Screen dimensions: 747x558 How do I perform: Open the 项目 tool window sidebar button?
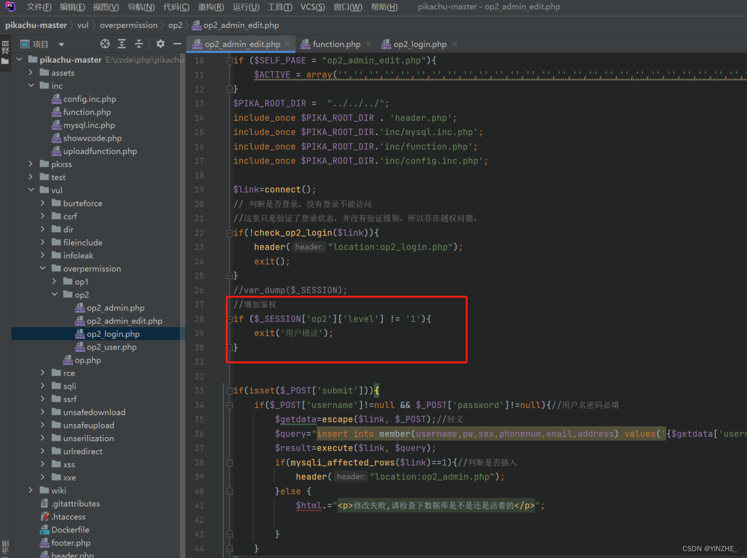pyautogui.click(x=5, y=51)
